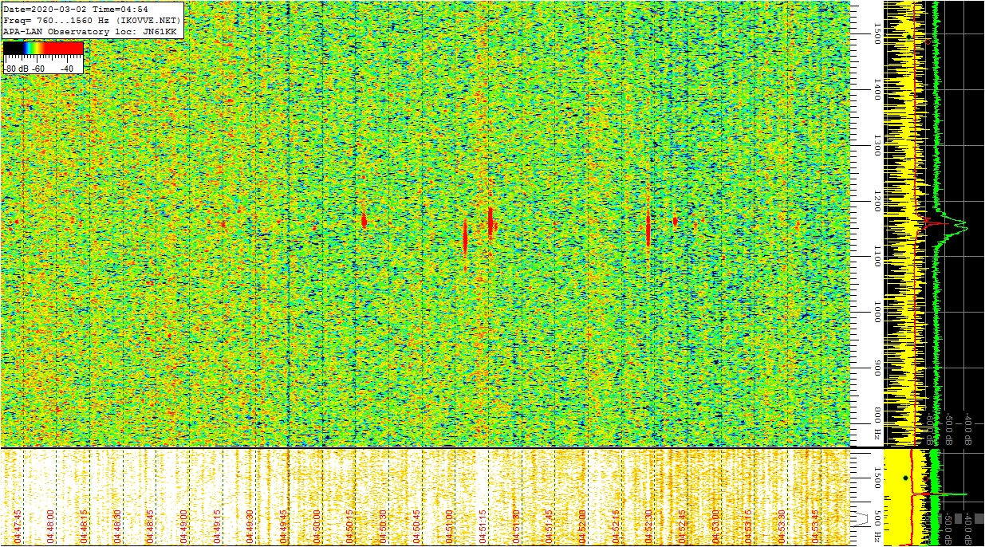This screenshot has height=547, width=985.
Task: Select the 04:52:30 time marker
Action: pyautogui.click(x=650, y=525)
